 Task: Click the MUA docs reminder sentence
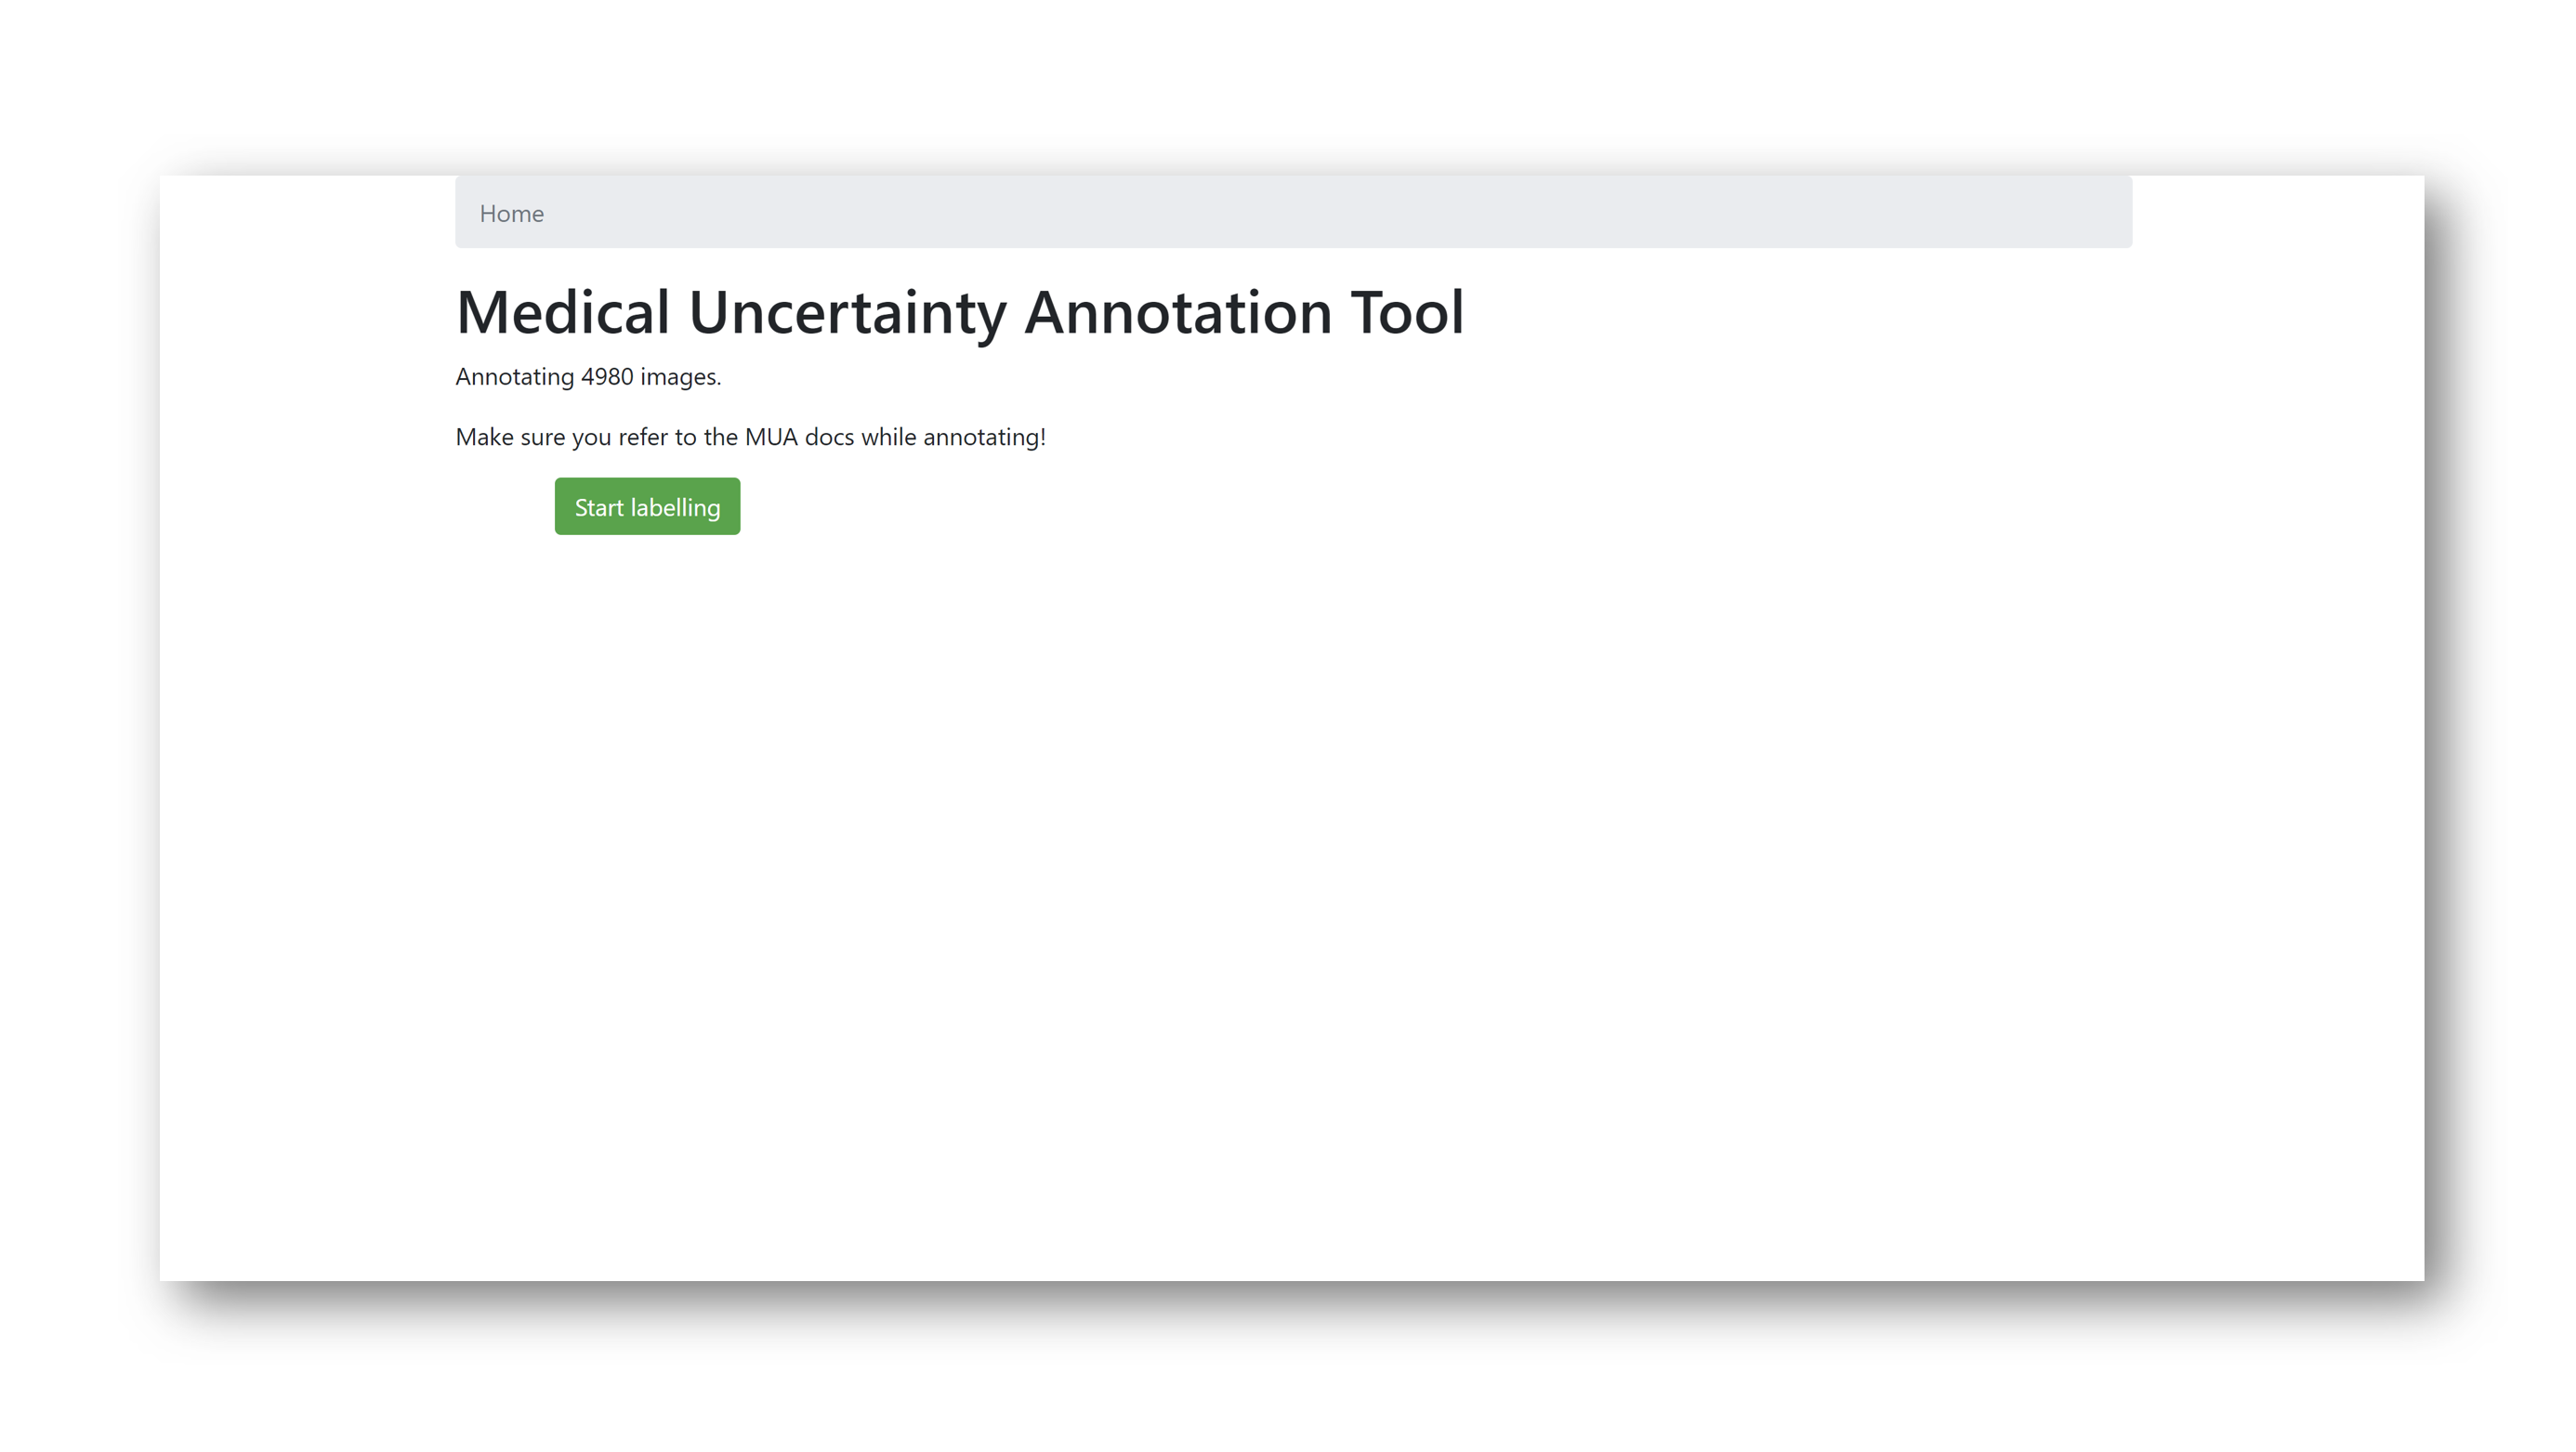coord(750,437)
